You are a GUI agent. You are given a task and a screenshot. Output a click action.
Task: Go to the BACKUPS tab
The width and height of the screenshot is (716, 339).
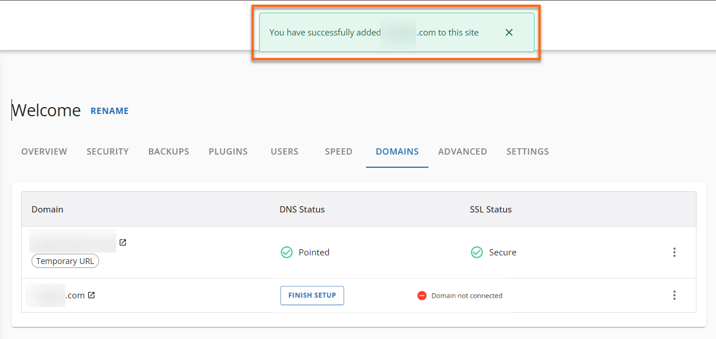pyautogui.click(x=168, y=152)
